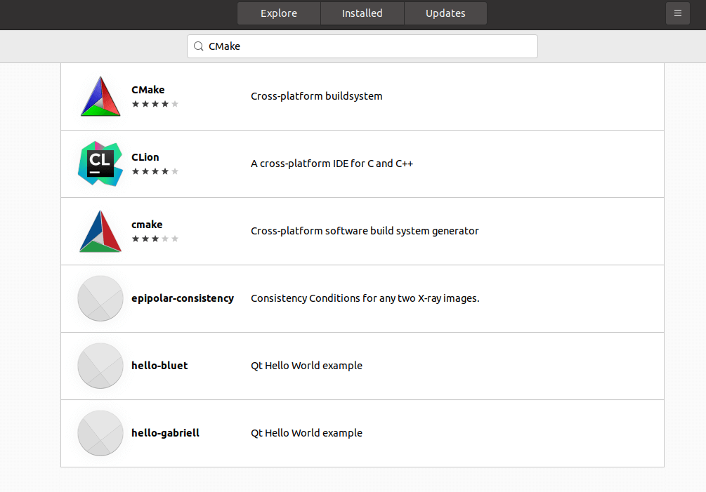Select the CLion app icon

pyautogui.click(x=100, y=164)
